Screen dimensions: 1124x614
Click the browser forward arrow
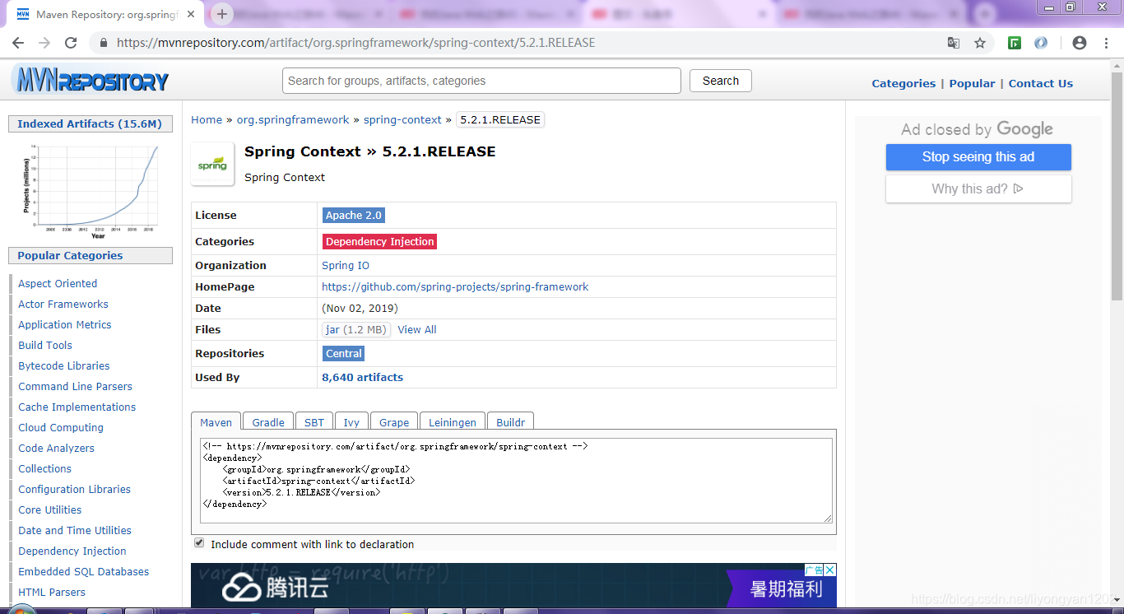tap(44, 43)
